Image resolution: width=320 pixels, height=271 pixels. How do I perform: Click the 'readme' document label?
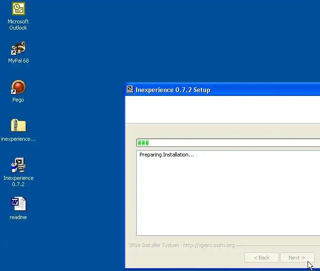tap(18, 217)
